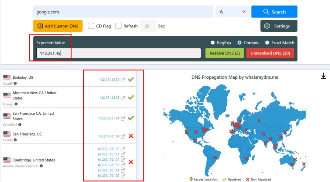Click IP link 64.233.176.101
Image resolution: width=330 pixels, height=182 pixels.
click(109, 160)
